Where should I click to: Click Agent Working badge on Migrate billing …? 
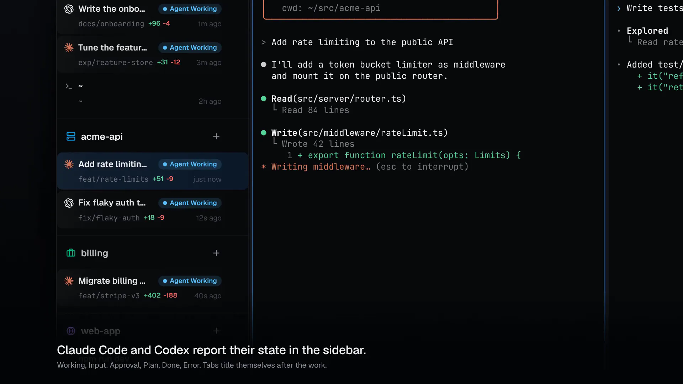[x=190, y=281]
